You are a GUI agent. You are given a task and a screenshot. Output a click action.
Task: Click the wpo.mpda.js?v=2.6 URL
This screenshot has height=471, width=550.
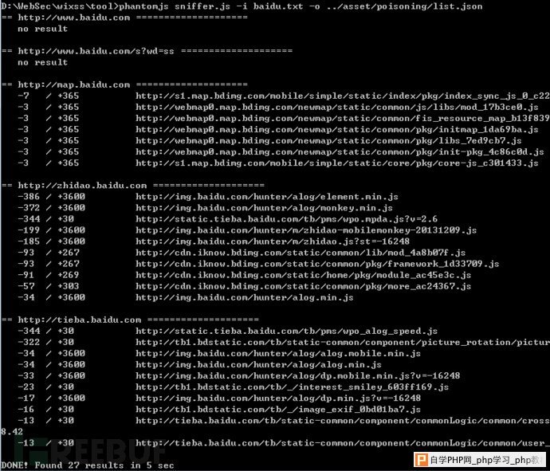[x=287, y=219]
